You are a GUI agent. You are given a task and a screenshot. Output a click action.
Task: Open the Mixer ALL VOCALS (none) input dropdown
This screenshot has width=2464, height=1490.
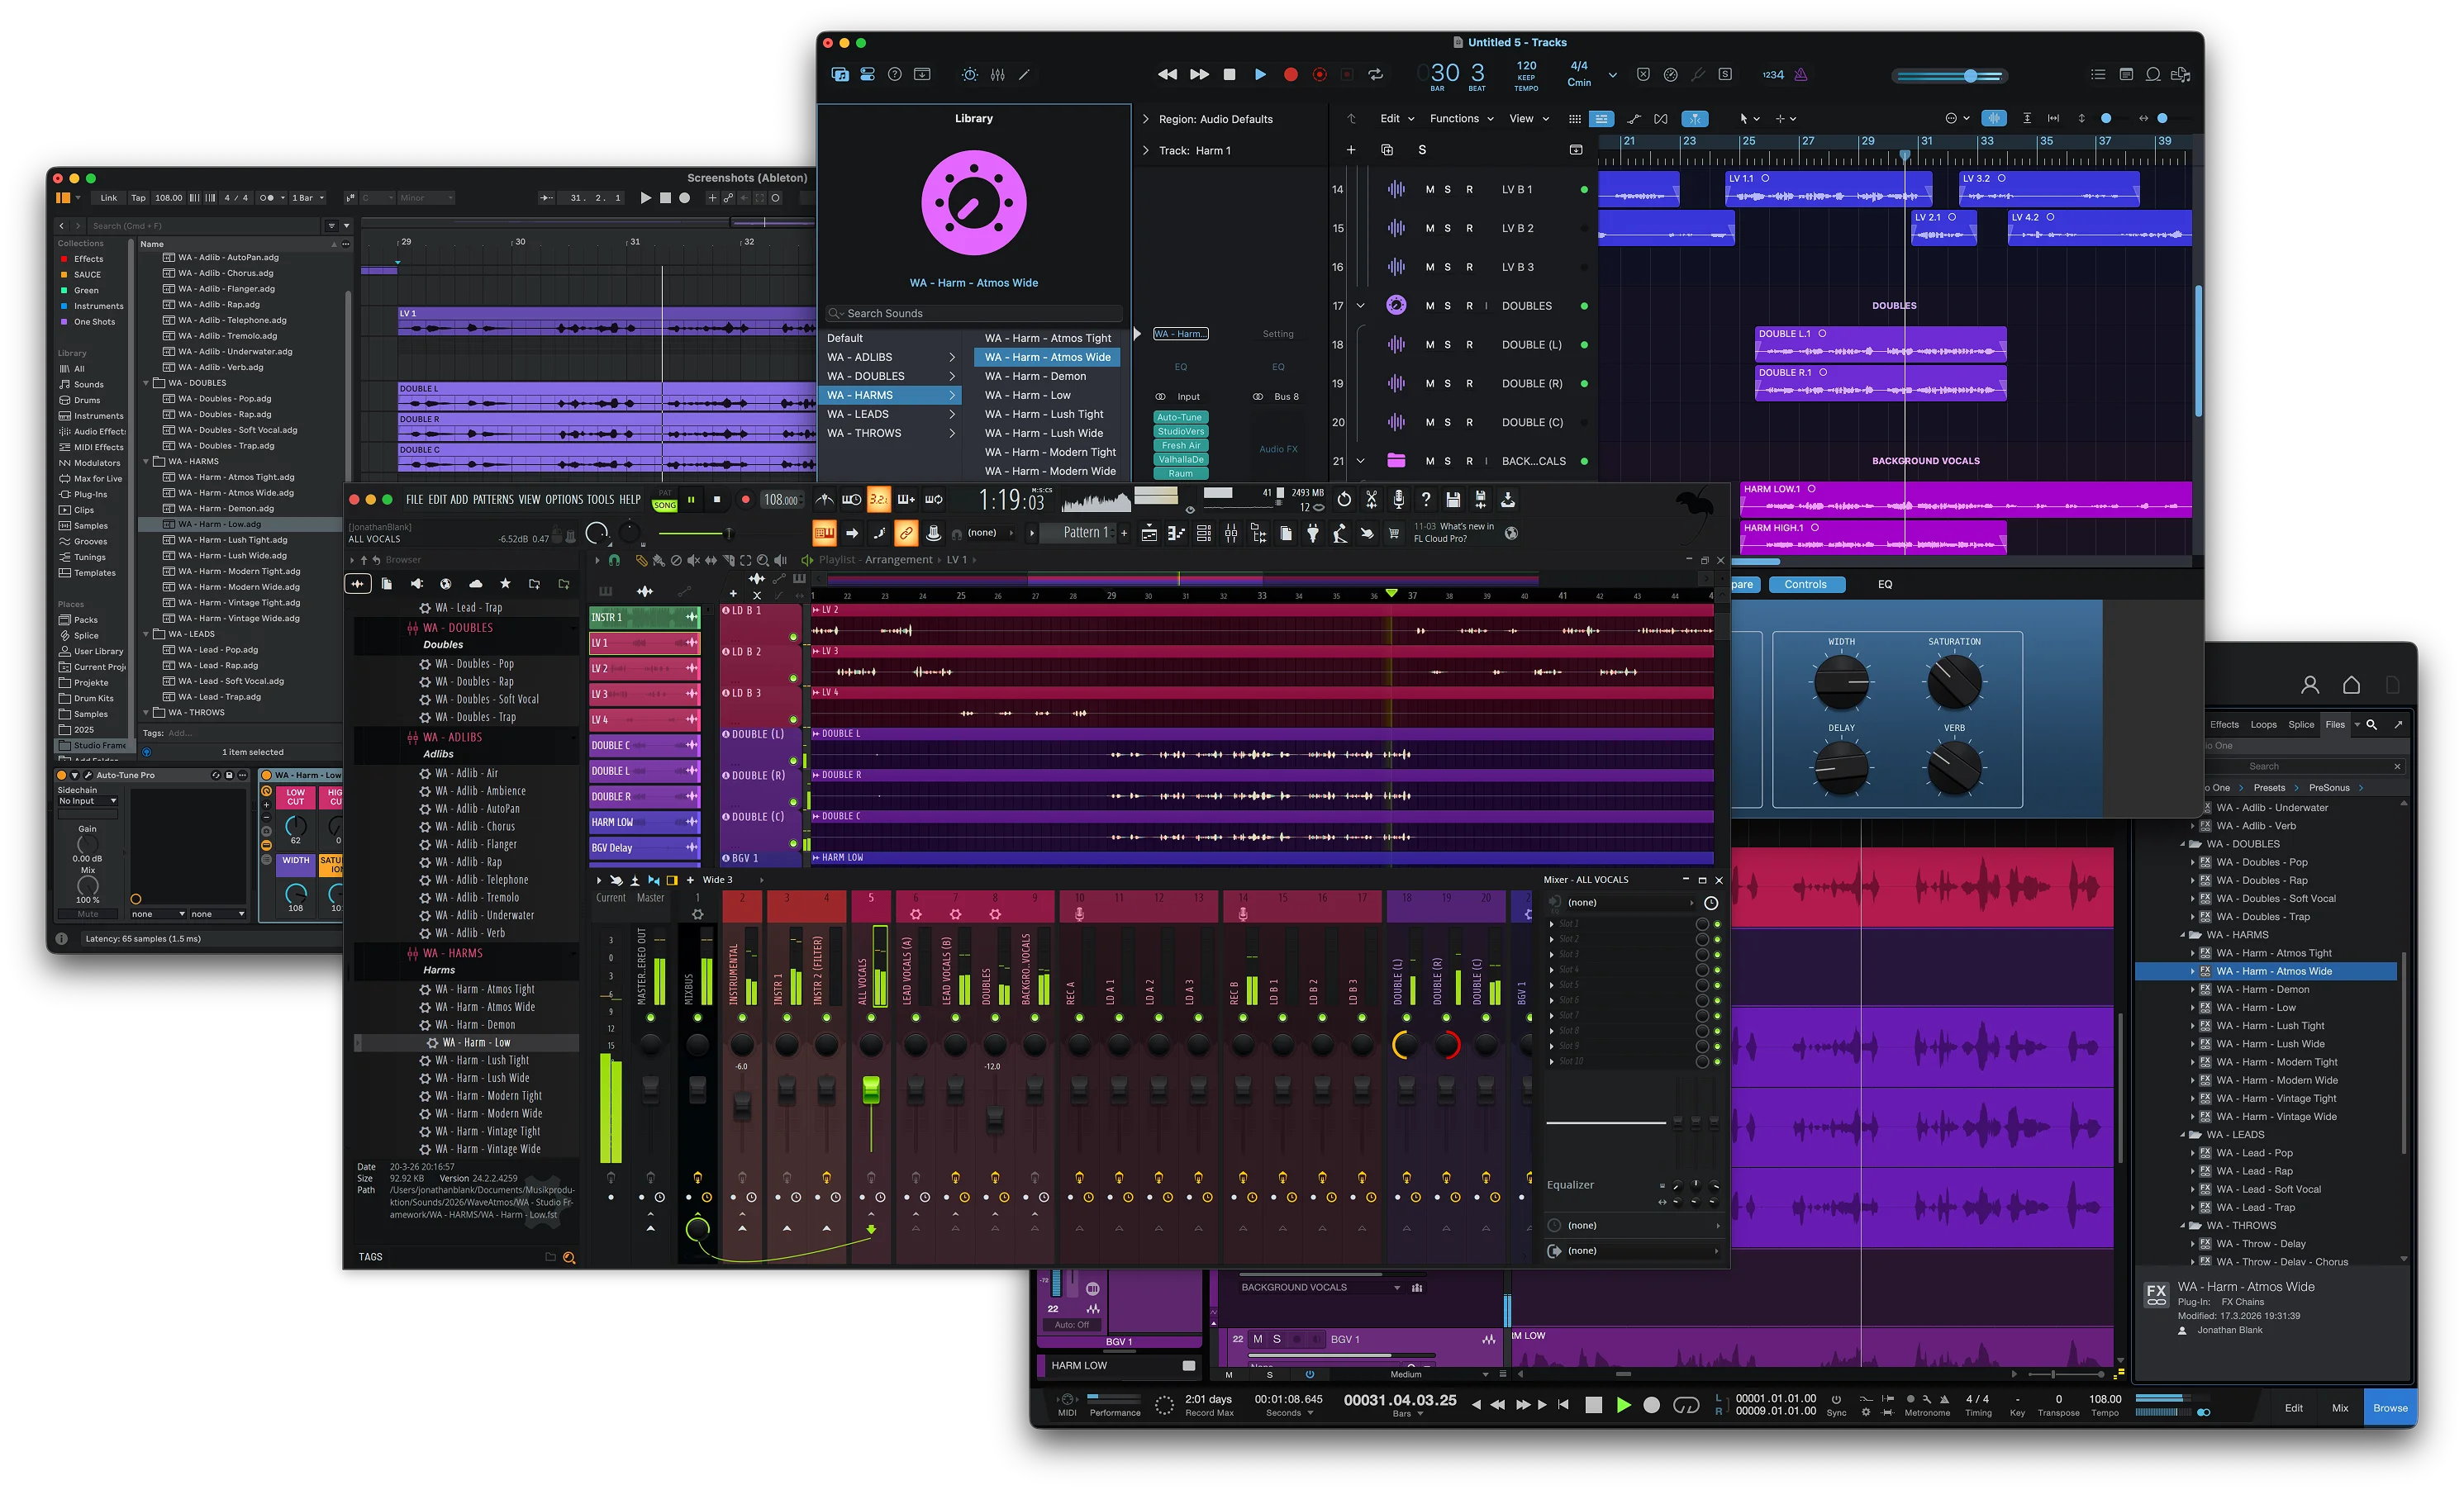1631,903
